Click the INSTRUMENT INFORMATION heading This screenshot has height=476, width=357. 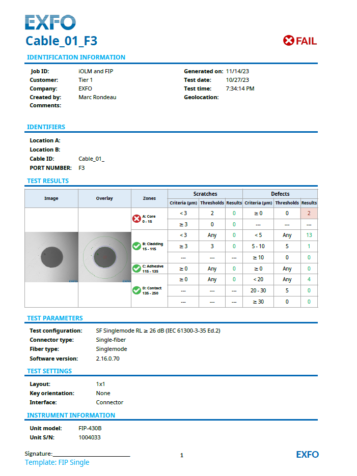71,415
